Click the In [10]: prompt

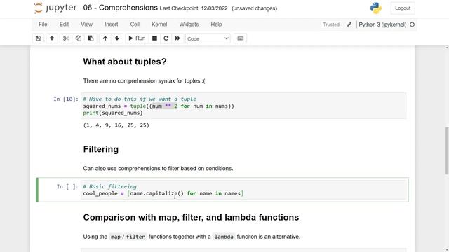[x=65, y=99]
